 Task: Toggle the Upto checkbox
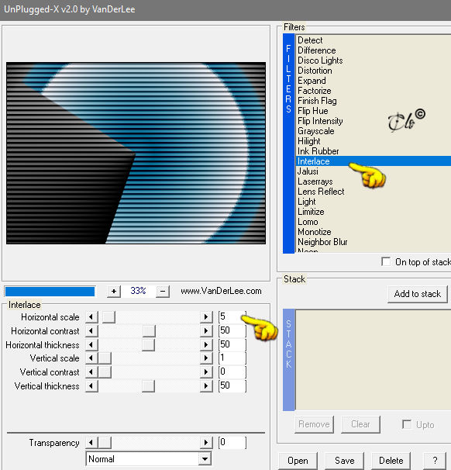pos(407,424)
